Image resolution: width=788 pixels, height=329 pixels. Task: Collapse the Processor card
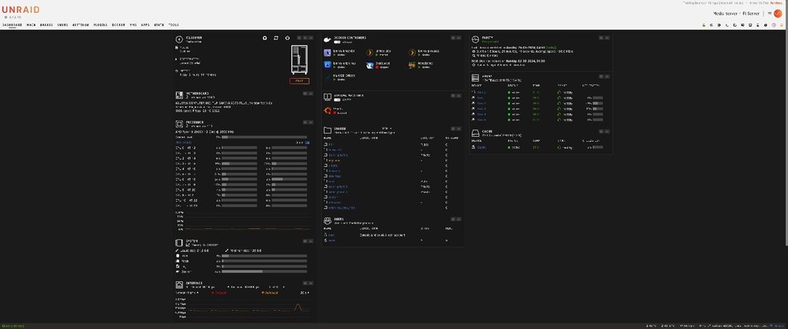pyautogui.click(x=311, y=122)
